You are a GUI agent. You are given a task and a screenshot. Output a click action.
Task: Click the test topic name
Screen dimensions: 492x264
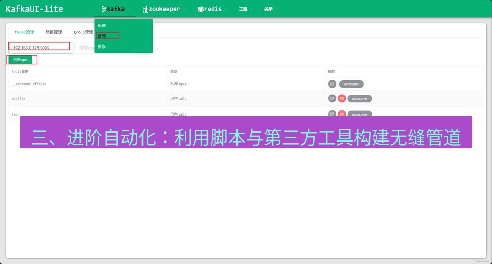[15, 114]
